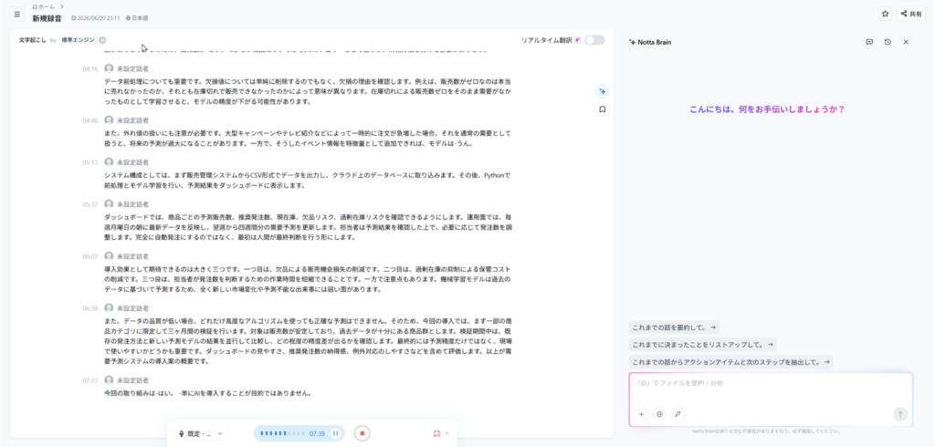Jump to timestamp 04:46
This screenshot has width=935, height=447.
pyautogui.click(x=90, y=120)
